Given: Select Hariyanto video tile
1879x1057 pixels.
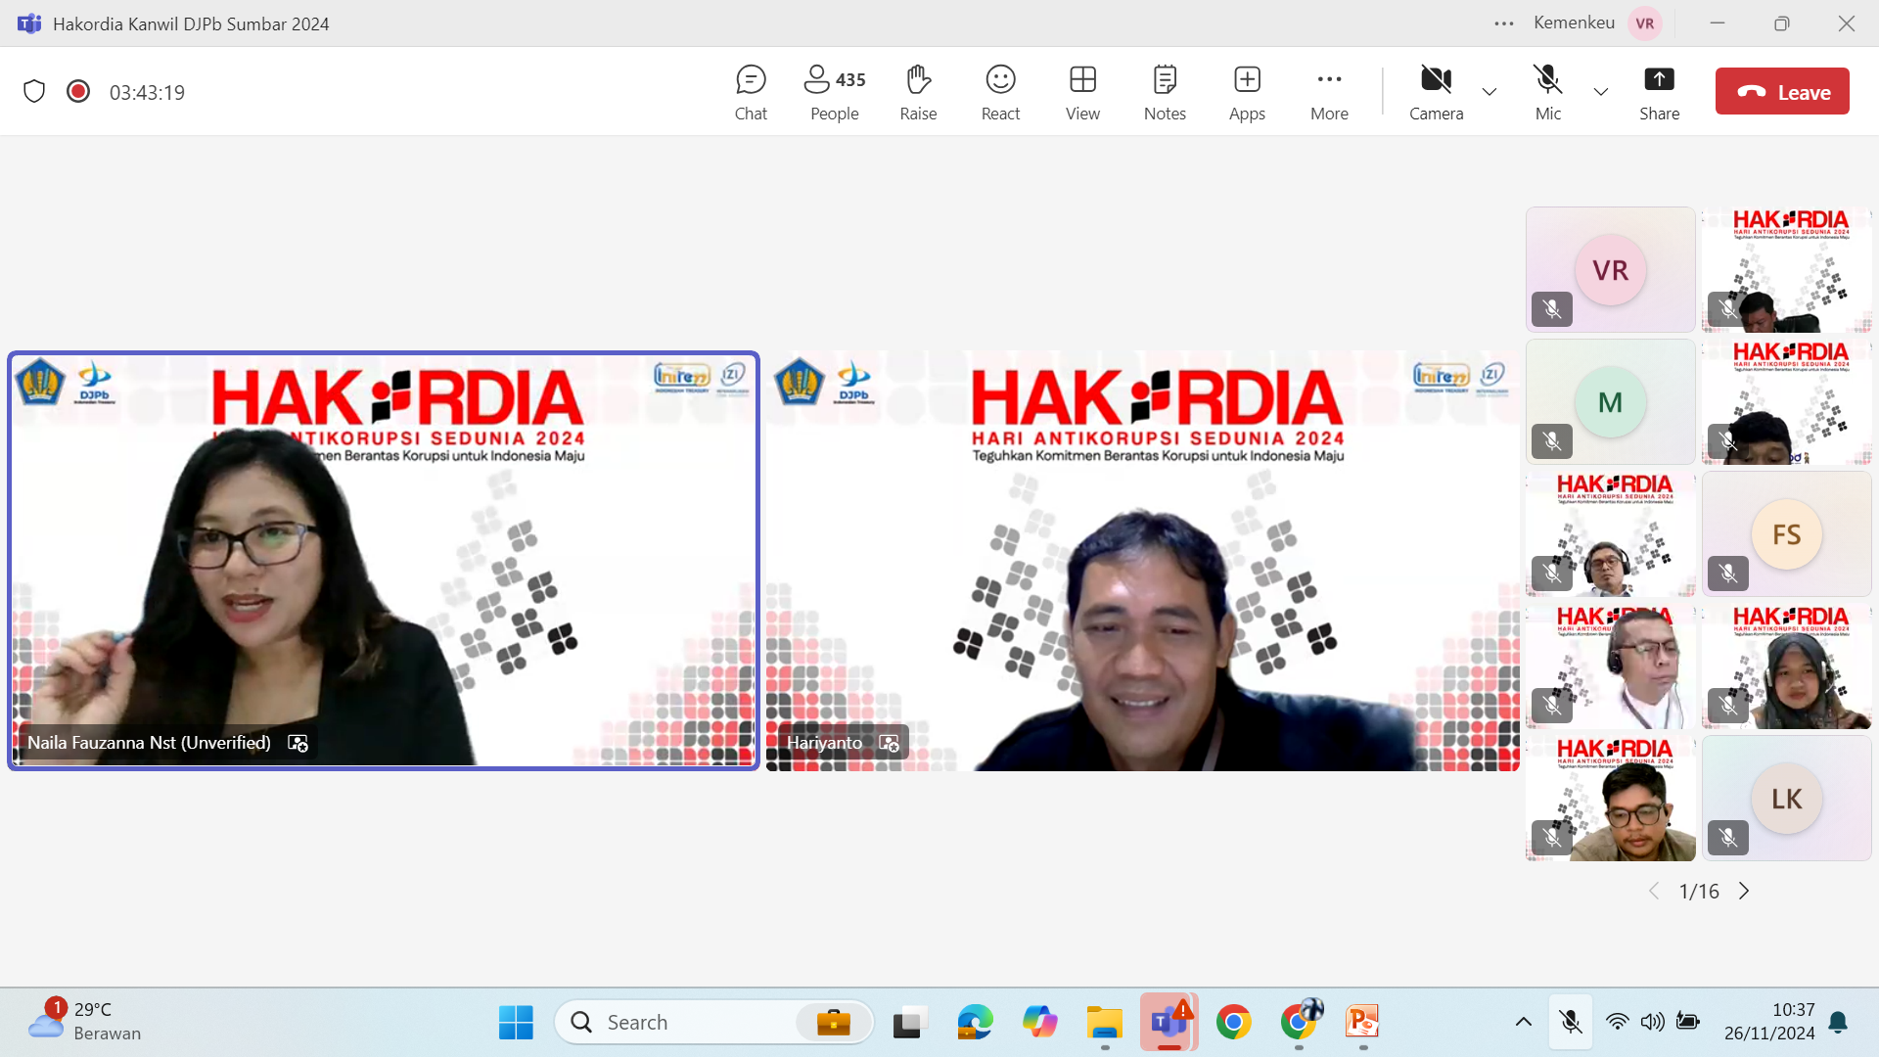Looking at the screenshot, I should [x=1142, y=561].
